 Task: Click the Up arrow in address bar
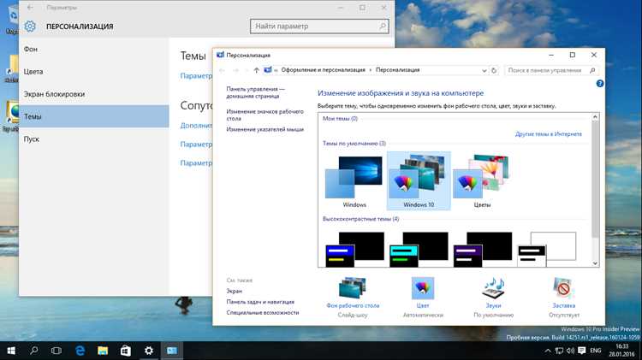point(256,70)
